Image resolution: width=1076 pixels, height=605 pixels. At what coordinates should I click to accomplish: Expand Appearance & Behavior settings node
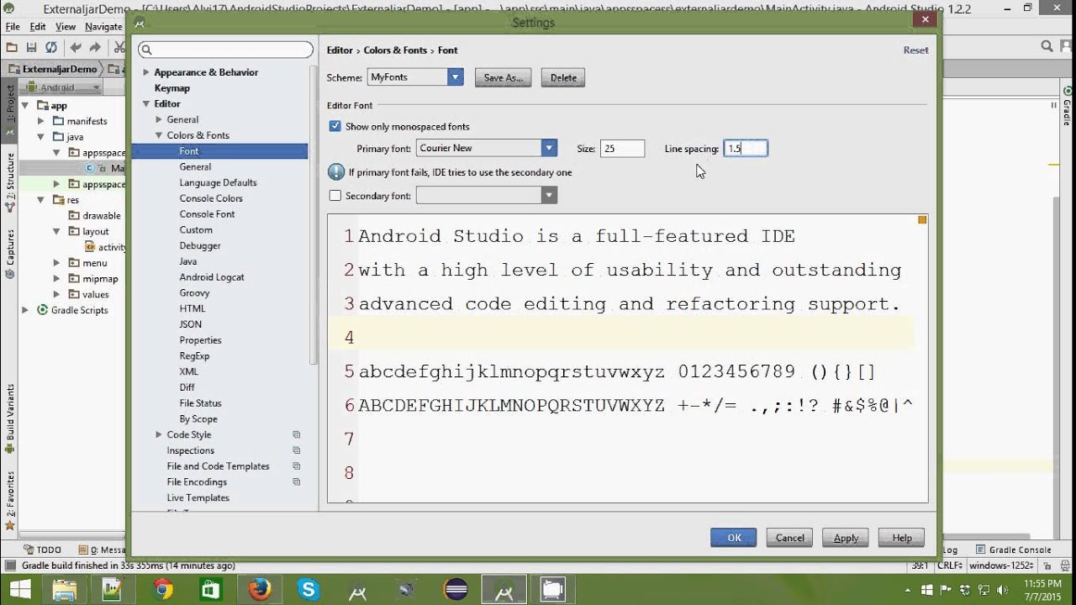pyautogui.click(x=146, y=72)
